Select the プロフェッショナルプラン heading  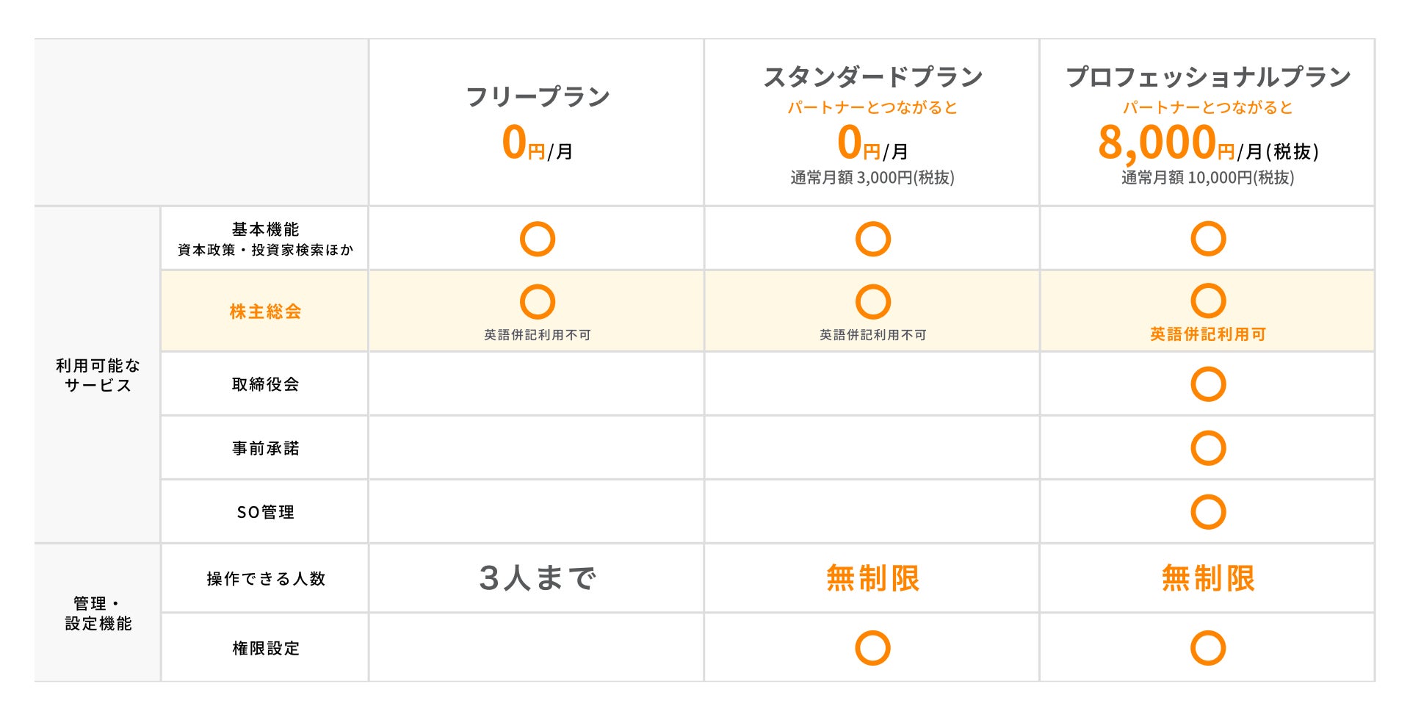tap(1208, 76)
